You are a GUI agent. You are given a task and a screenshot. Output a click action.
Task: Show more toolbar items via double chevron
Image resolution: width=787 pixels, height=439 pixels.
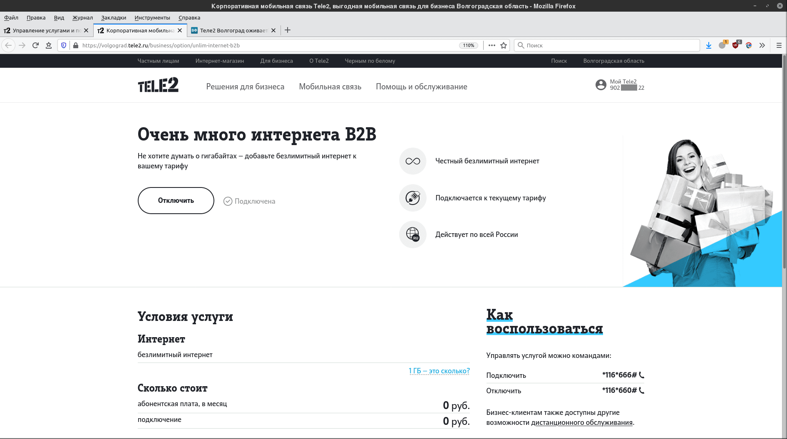pos(762,45)
